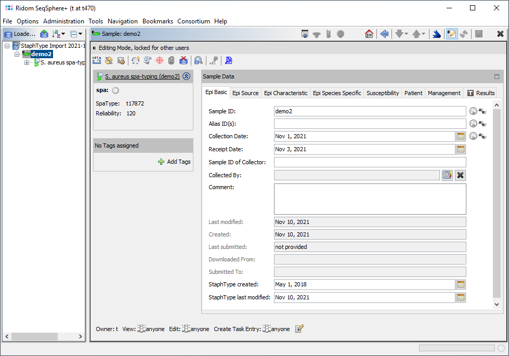Screen dimensions: 509x356
Task: Click the gray DNA helix icon in header
Action: click(329, 34)
